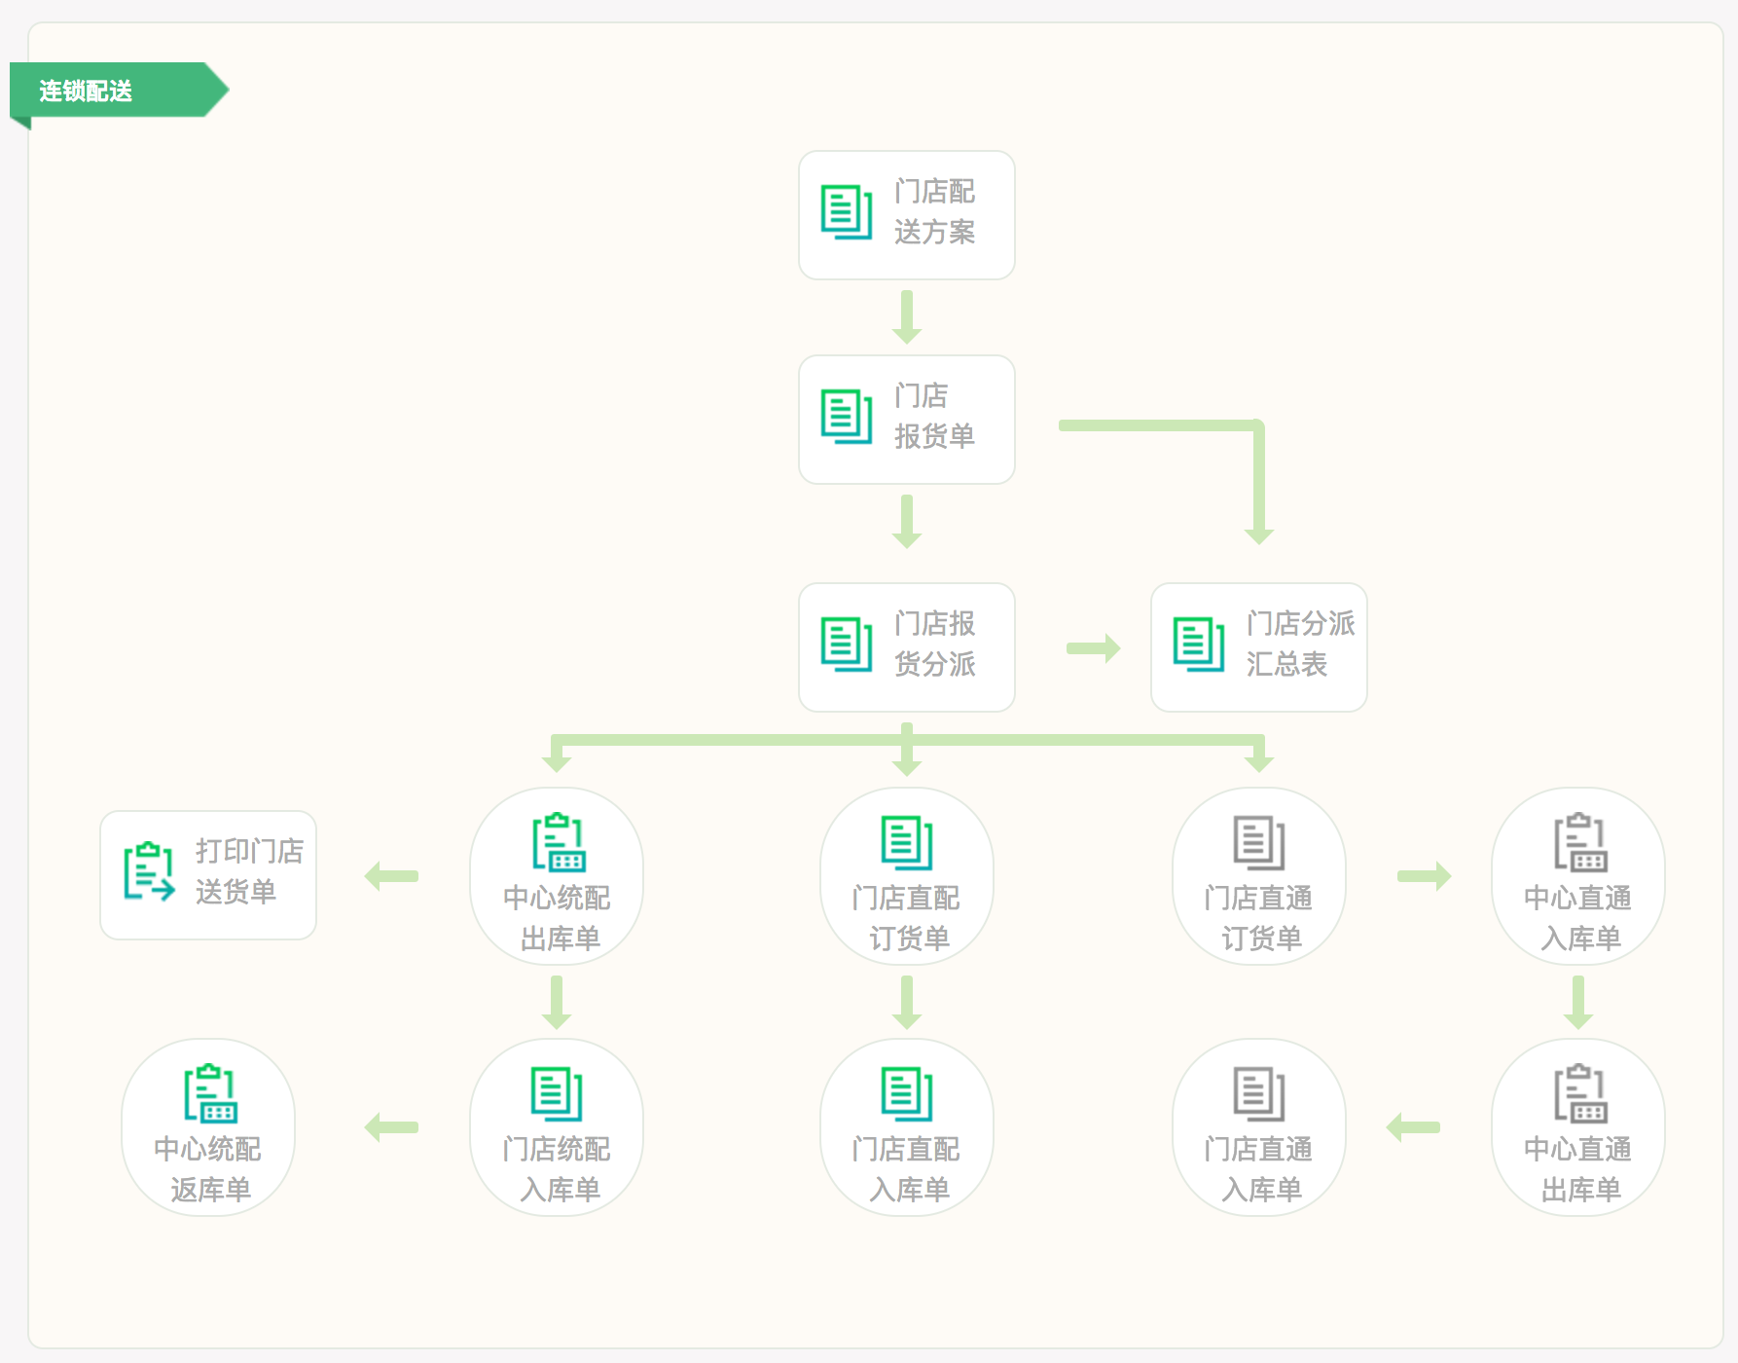Click the 门店配送方案 text label
1738x1363 pixels.
click(934, 212)
